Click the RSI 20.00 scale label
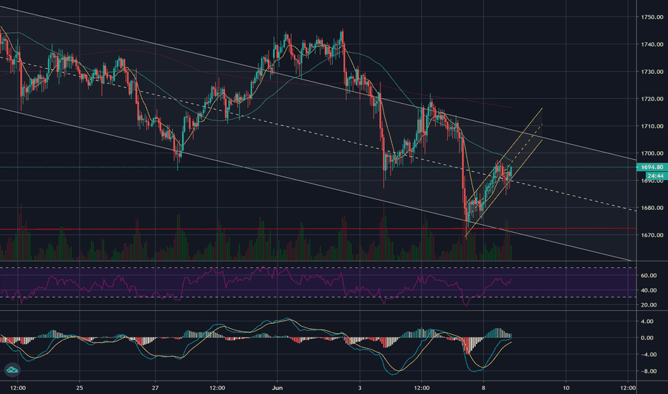 click(x=649, y=305)
